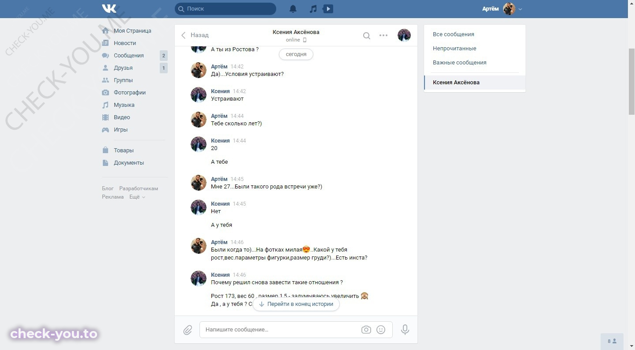Expand the Ещё footer dropdown
The width and height of the screenshot is (635, 350).
point(137,197)
